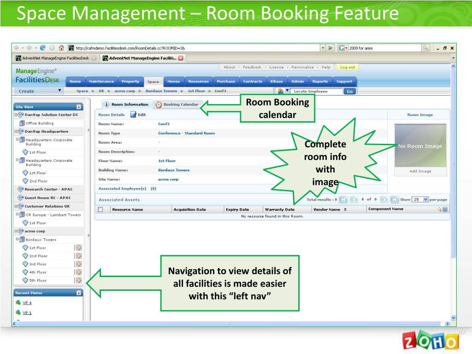Click the VP 4 recent item icon
The height and width of the screenshot is (354, 472).
click(18, 302)
